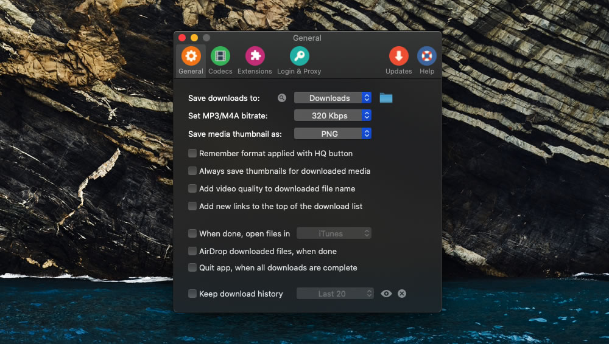This screenshot has height=344, width=609.
Task: Minimize the General window
Action: point(194,38)
